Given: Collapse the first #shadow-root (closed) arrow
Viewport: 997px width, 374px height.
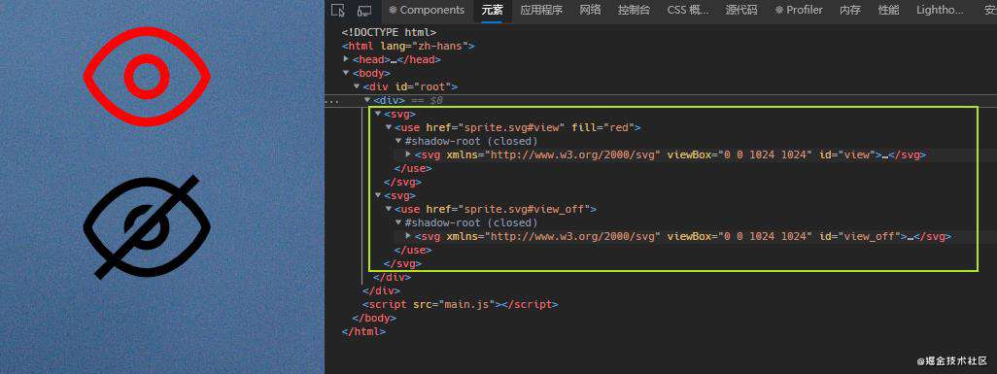Looking at the screenshot, I should coord(398,141).
